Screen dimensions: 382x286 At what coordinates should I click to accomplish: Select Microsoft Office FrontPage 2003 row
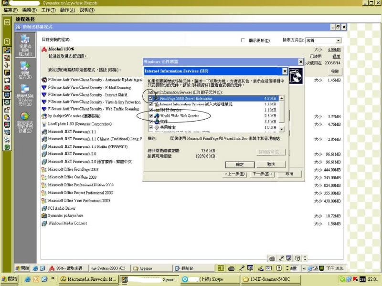pyautogui.click(x=191, y=170)
